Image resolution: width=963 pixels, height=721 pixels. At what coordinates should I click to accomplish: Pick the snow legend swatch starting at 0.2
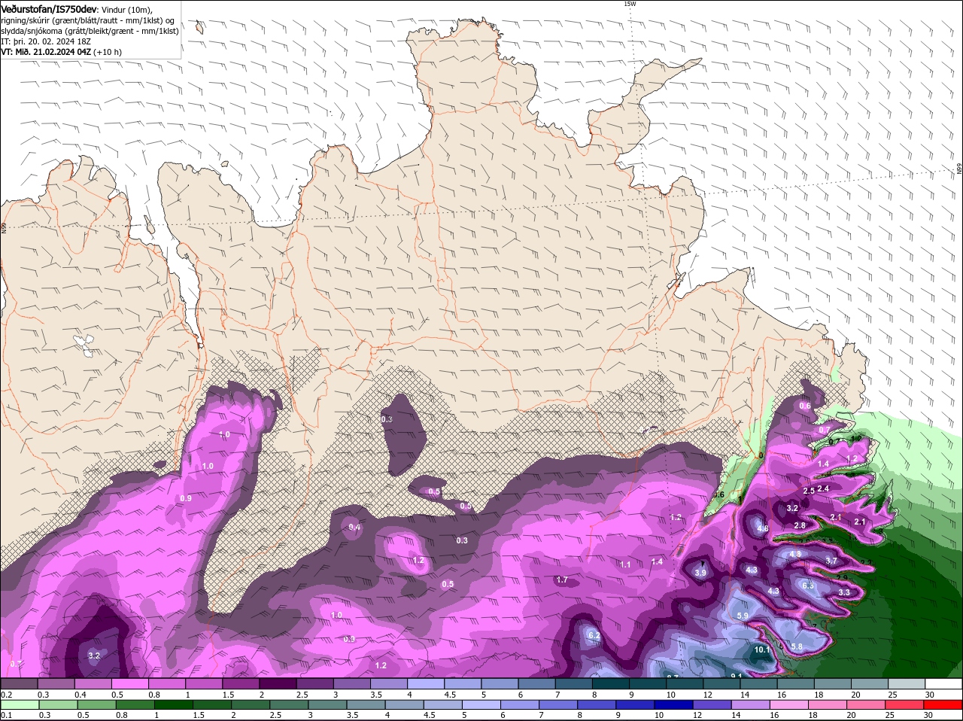[x=19, y=683]
